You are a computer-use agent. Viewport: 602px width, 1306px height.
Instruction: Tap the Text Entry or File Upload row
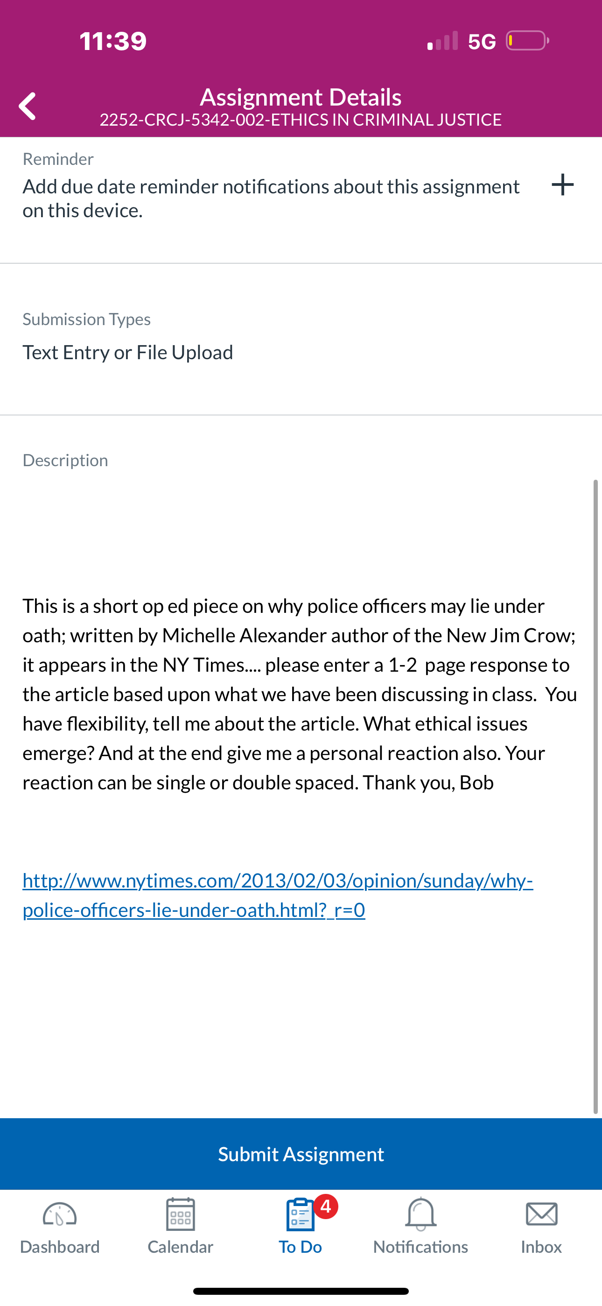[301, 352]
